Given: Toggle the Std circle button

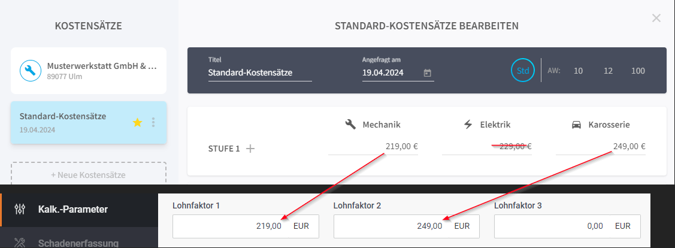Looking at the screenshot, I should click(x=523, y=71).
